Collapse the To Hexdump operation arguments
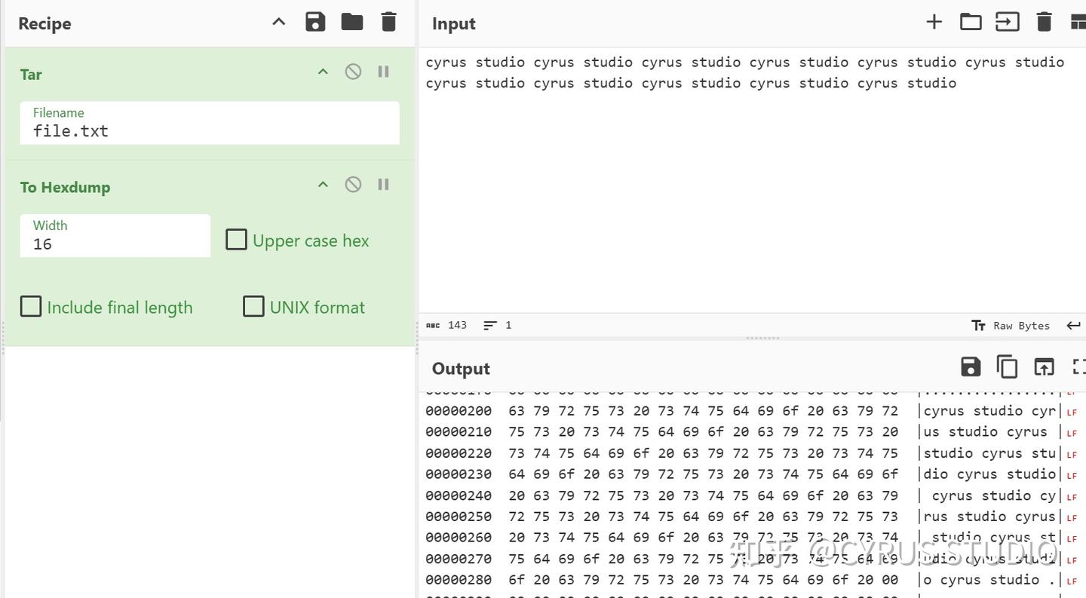 click(323, 185)
